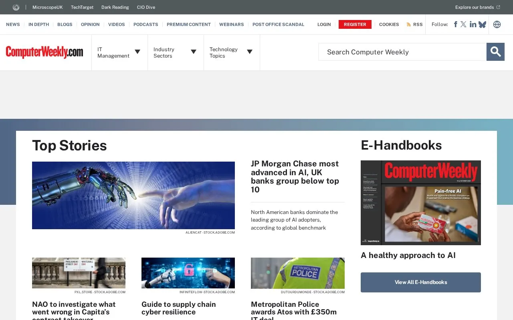The height and width of the screenshot is (320, 513).
Task: Open the Videos section
Action: pyautogui.click(x=117, y=24)
